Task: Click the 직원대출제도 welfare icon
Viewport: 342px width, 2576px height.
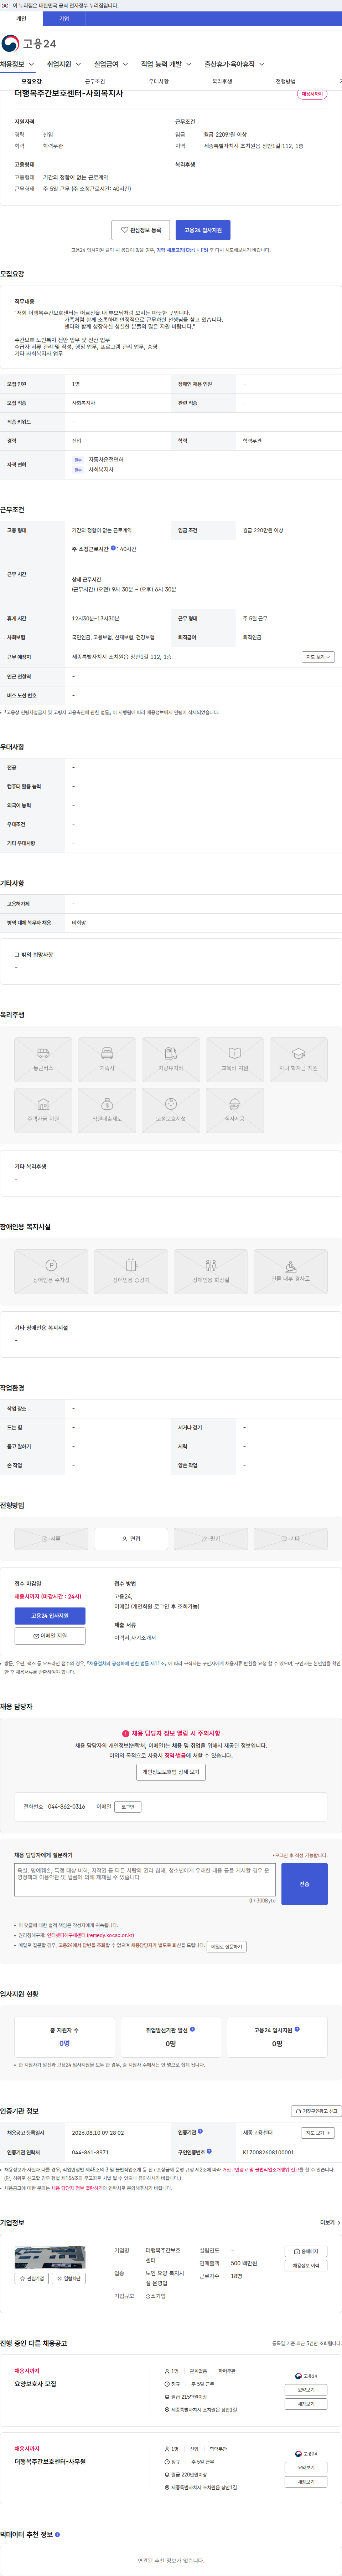Action: [107, 1110]
